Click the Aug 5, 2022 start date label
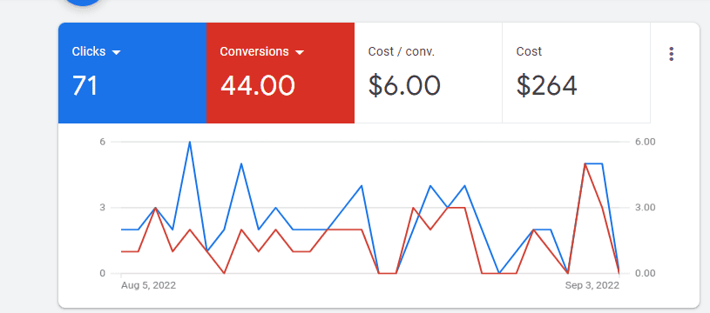This screenshot has height=313, width=710. point(148,285)
